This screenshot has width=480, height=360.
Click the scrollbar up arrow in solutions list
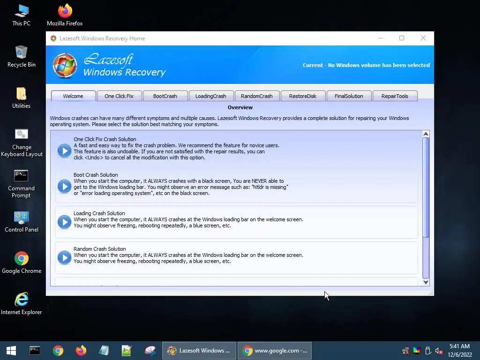(426, 134)
